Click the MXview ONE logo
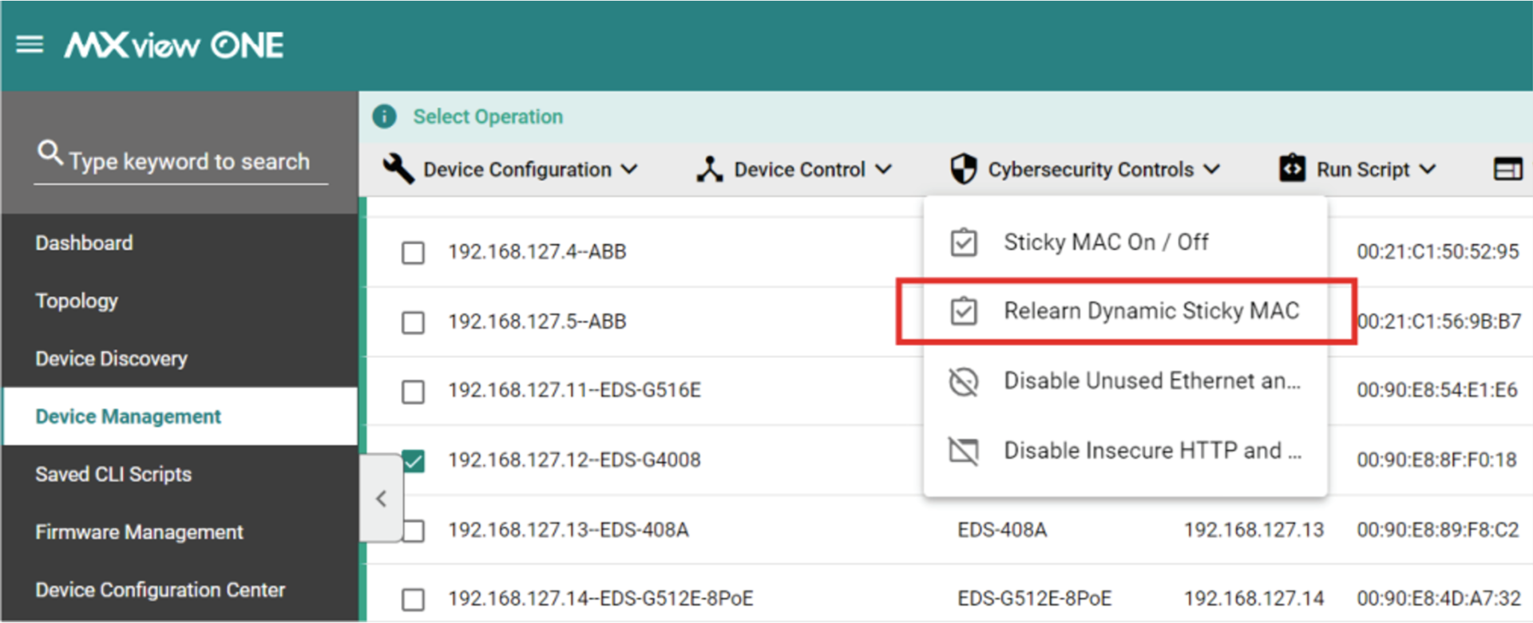Viewport: 1533px width, 623px height. pos(174,45)
